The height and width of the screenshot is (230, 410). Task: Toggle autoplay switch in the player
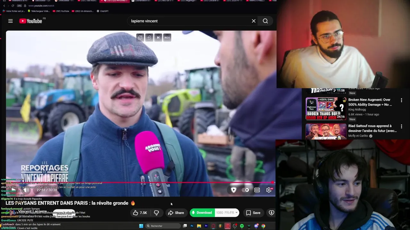pos(247,190)
